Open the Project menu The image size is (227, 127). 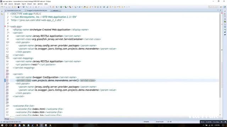(30, 4)
